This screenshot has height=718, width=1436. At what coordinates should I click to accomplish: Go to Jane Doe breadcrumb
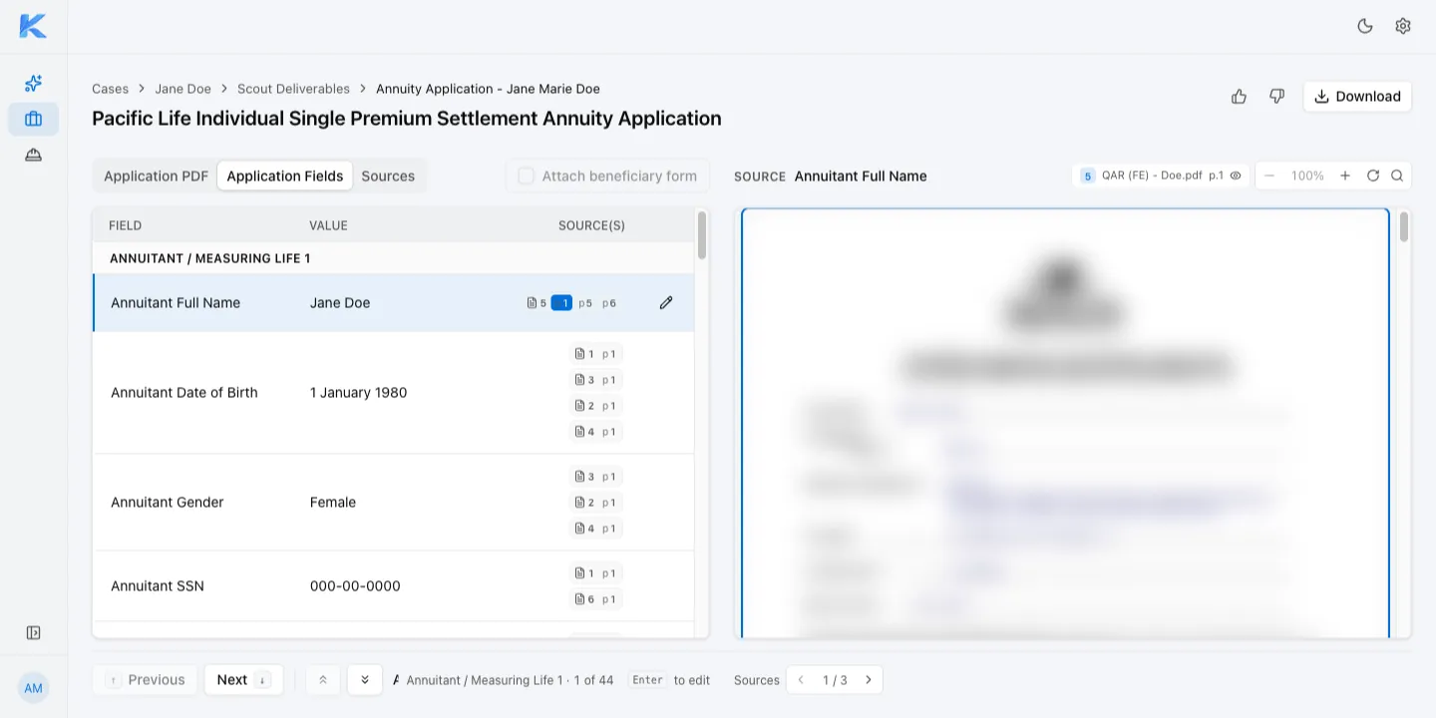(x=182, y=89)
